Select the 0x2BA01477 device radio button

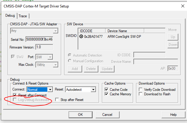coord(81,36)
